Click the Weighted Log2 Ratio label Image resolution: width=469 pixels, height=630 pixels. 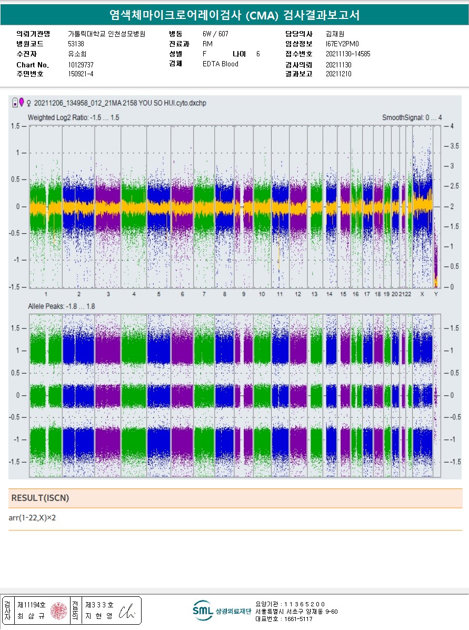[74, 118]
